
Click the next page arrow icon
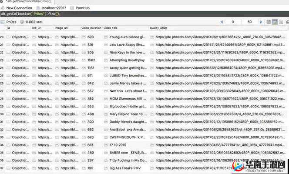click(x=261, y=22)
